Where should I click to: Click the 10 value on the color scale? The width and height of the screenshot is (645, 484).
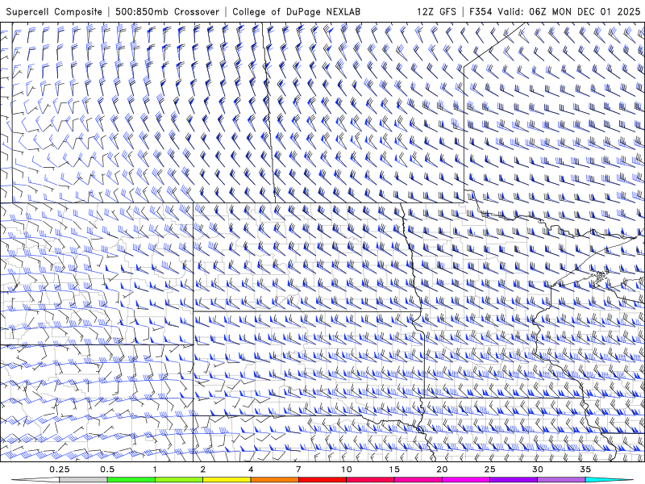347,469
